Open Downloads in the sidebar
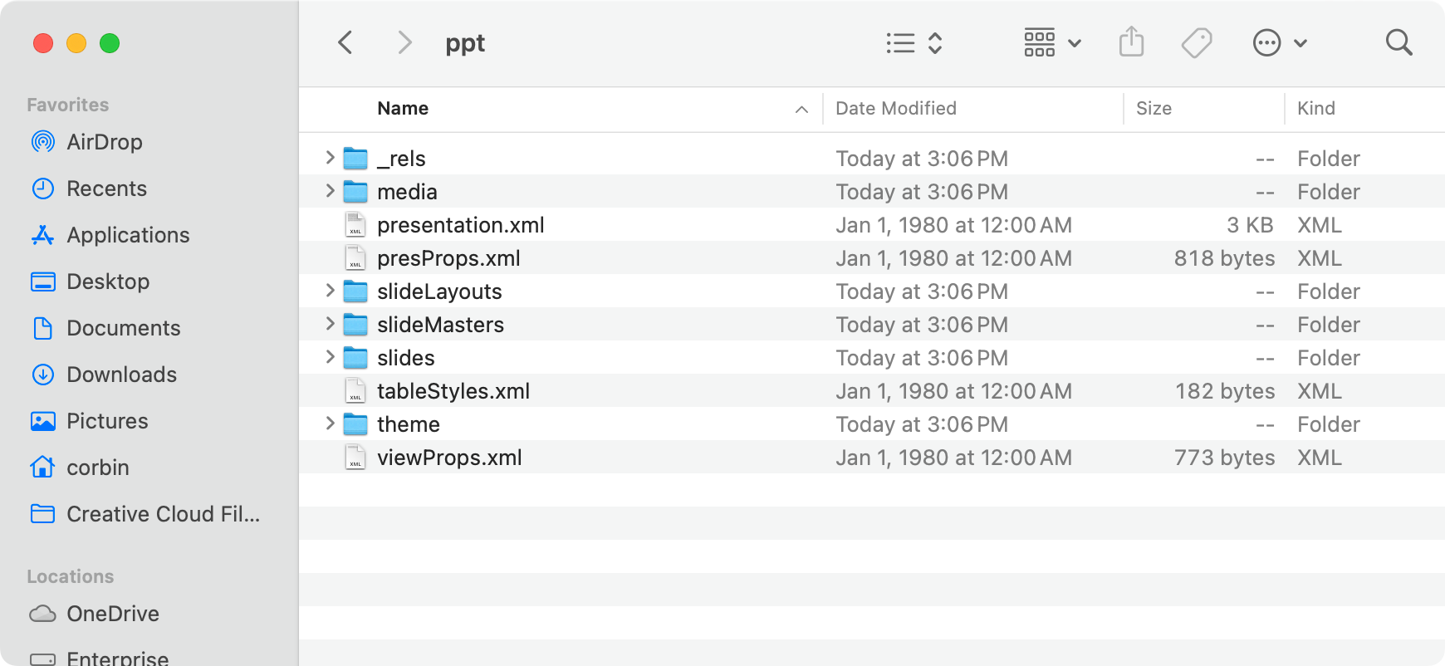The image size is (1445, 666). 103,375
